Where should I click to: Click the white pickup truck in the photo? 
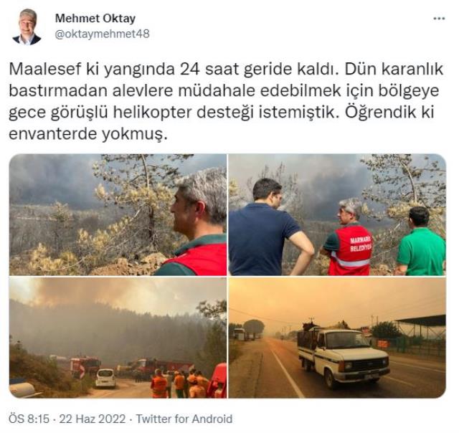click(343, 356)
